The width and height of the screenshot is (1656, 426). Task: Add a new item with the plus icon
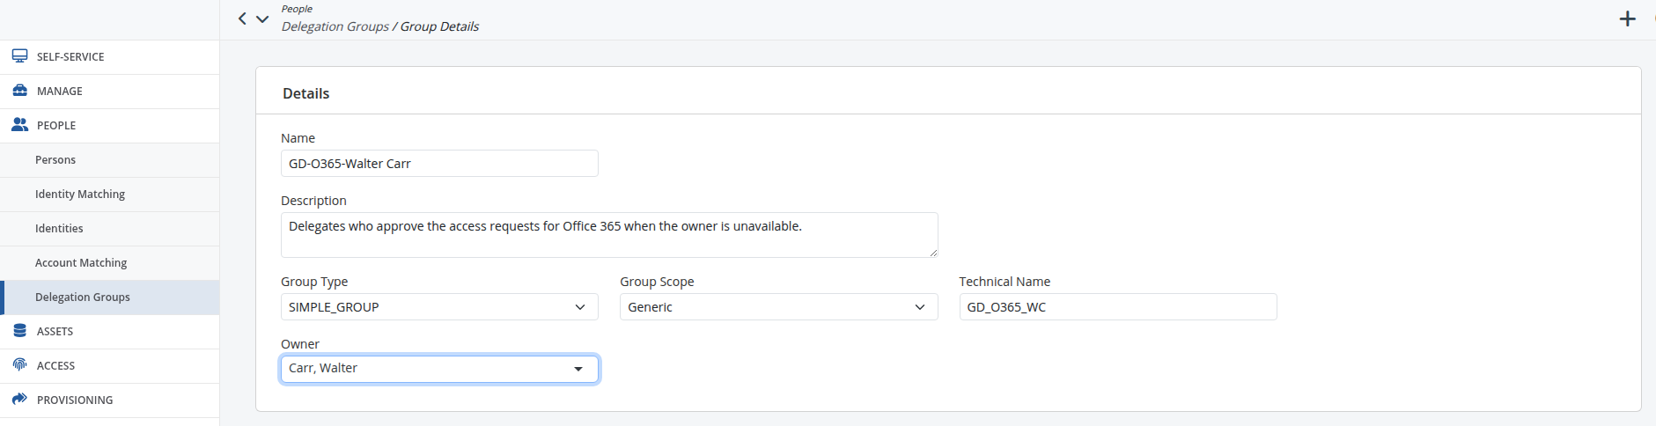coord(1628,18)
